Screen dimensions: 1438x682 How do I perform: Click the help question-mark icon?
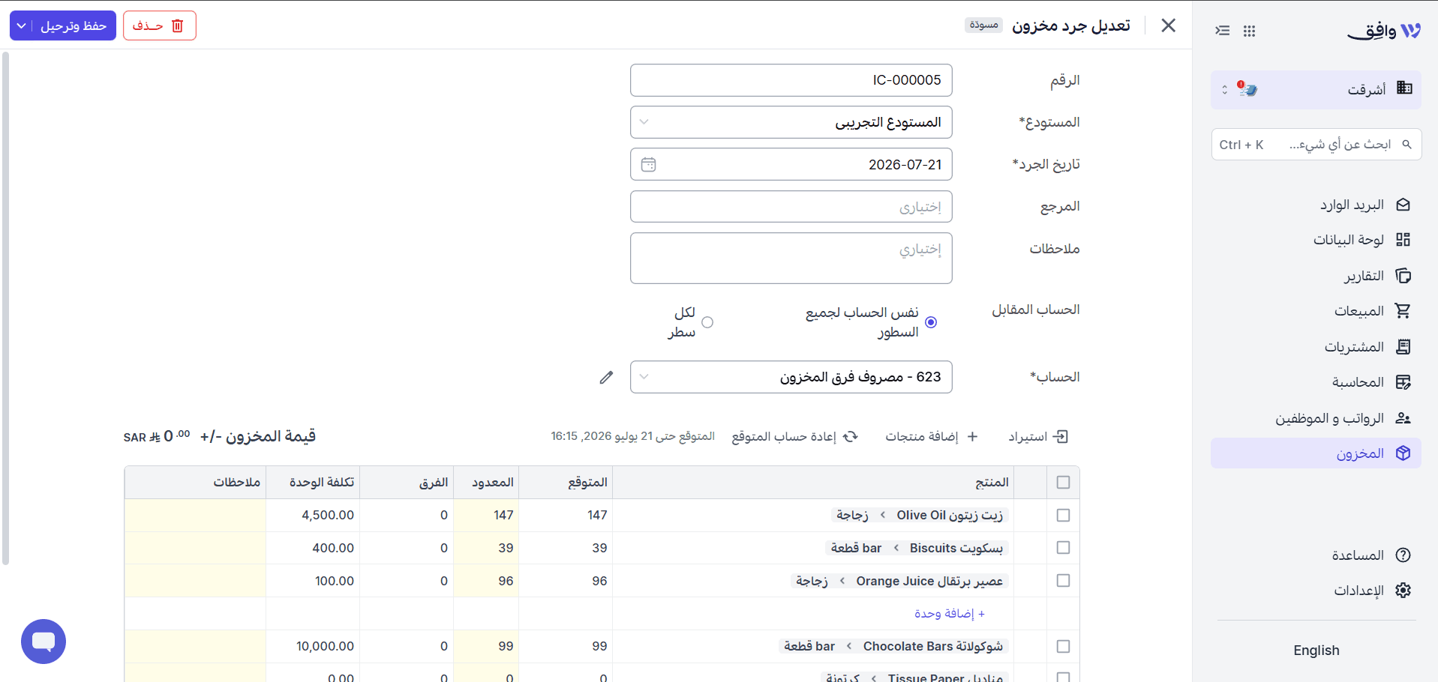tap(1403, 555)
